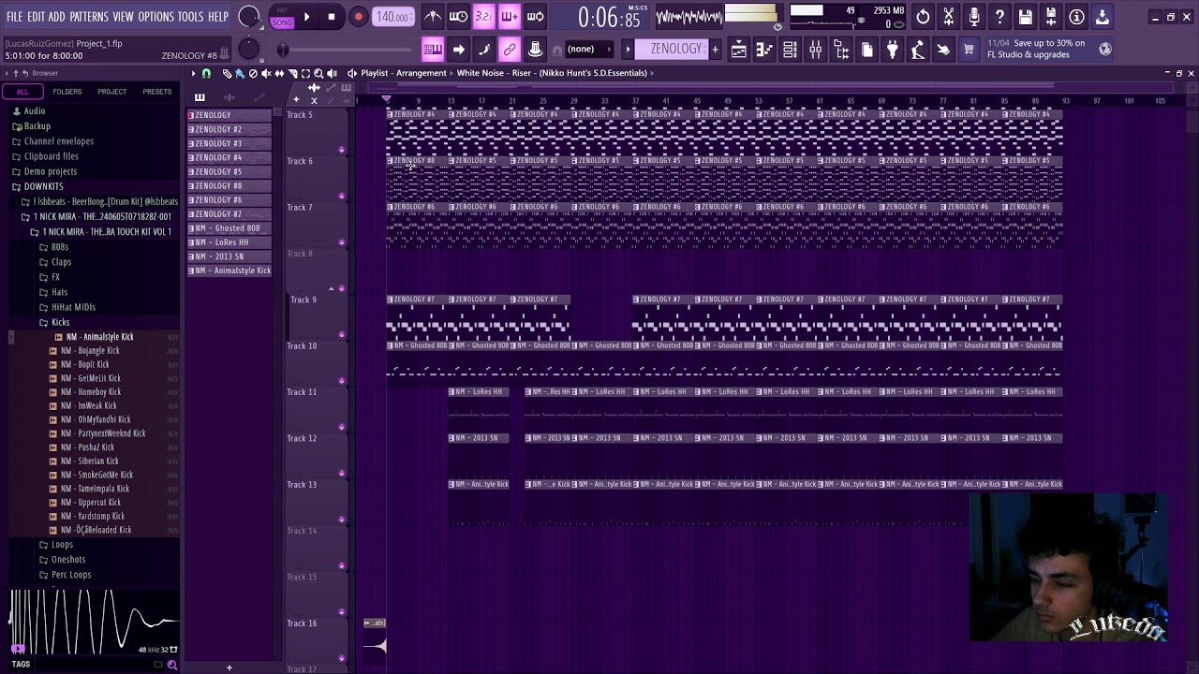The width and height of the screenshot is (1199, 674).
Task: Click the microphone one-click recording icon
Action: pyautogui.click(x=974, y=16)
